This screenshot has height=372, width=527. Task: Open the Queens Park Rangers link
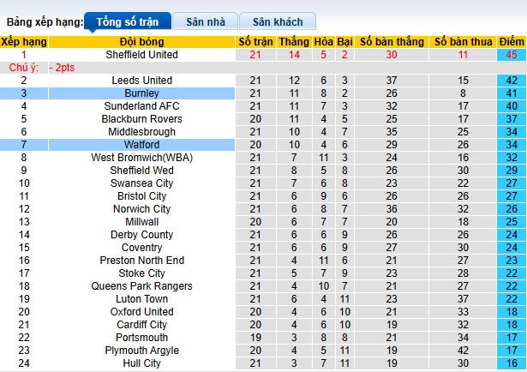(142, 286)
